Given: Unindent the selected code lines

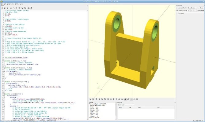Looking at the screenshot, I should click(16, 8).
